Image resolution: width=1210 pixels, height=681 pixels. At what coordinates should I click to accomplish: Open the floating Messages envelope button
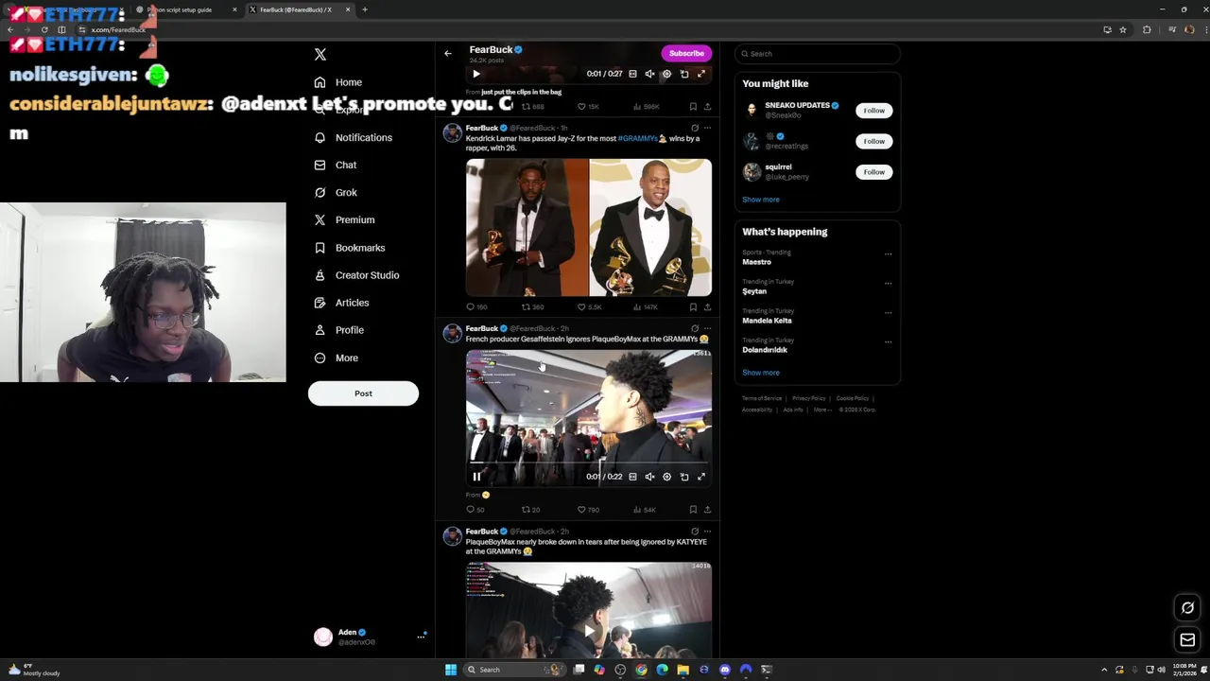(1188, 640)
